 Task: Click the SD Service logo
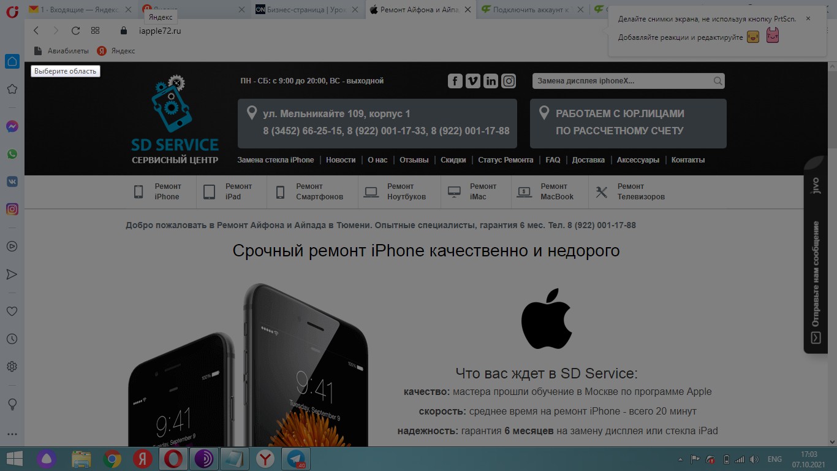pos(175,120)
